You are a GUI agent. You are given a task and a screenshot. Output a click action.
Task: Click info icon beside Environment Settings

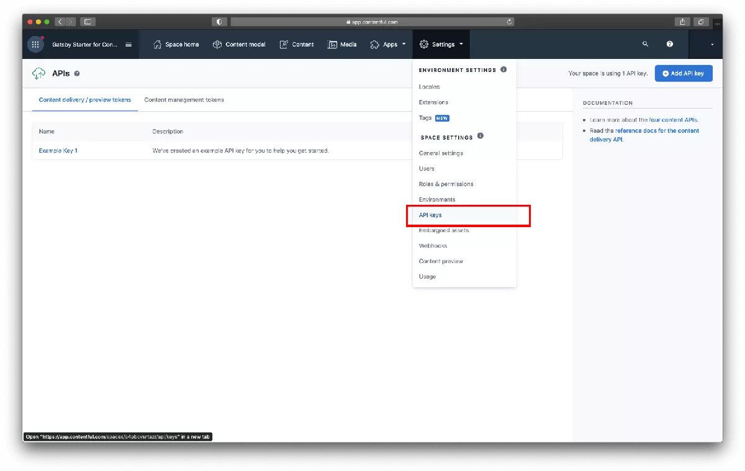pos(503,70)
